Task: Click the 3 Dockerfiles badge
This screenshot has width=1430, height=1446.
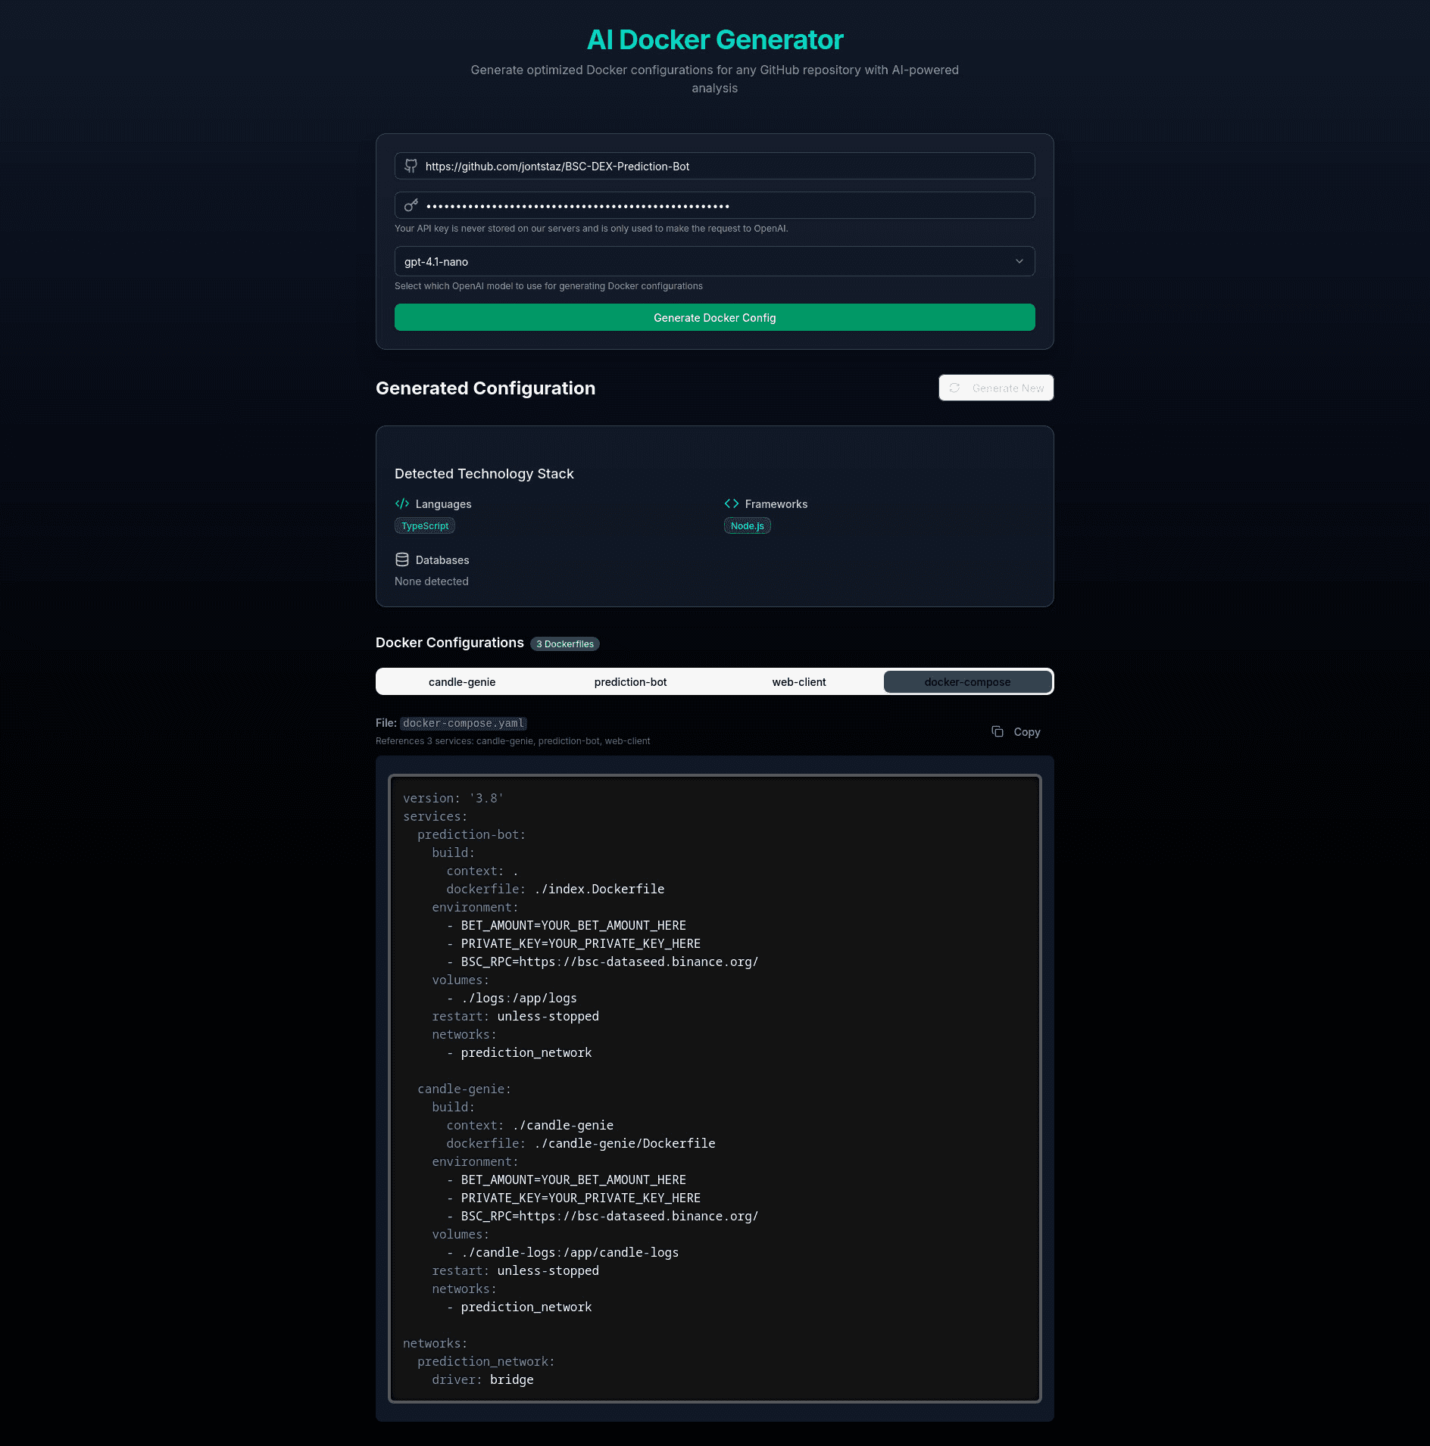Action: point(565,644)
